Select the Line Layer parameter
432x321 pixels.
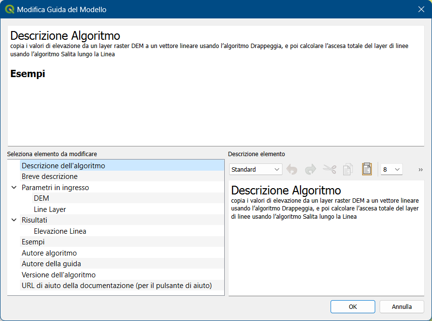pyautogui.click(x=128, y=209)
